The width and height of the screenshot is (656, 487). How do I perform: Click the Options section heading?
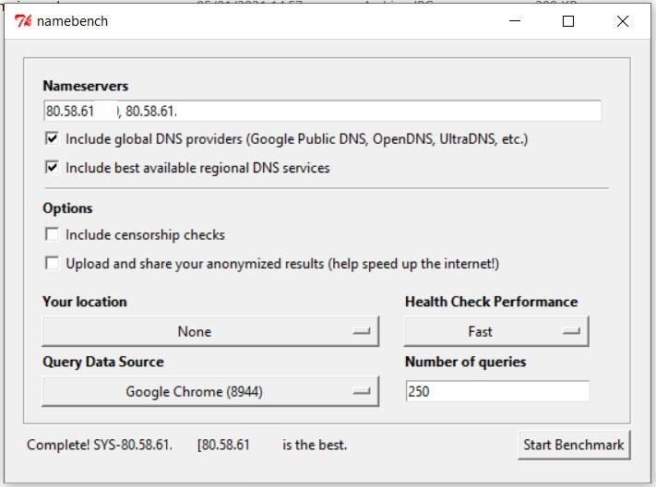(x=67, y=208)
